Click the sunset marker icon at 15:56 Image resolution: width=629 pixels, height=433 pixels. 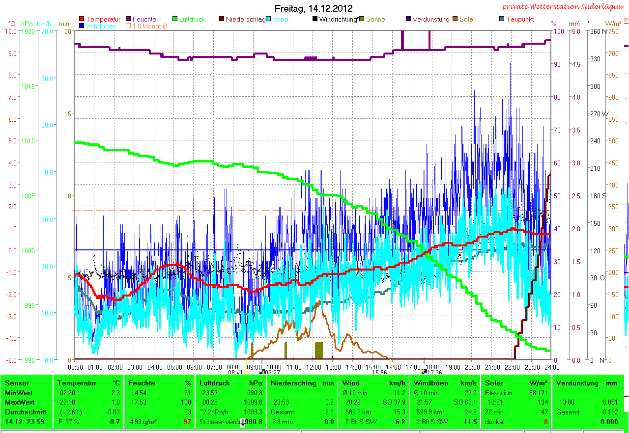[x=391, y=372]
